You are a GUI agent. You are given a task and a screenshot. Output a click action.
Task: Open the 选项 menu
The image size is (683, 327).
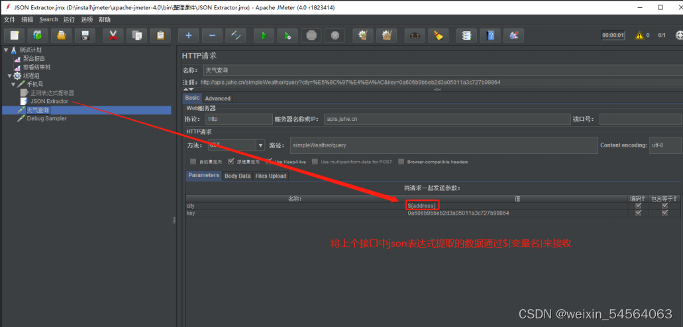click(x=87, y=20)
